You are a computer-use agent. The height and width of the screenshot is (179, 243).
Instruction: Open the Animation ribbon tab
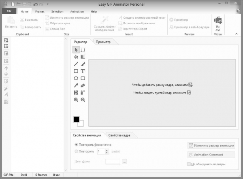point(77,11)
